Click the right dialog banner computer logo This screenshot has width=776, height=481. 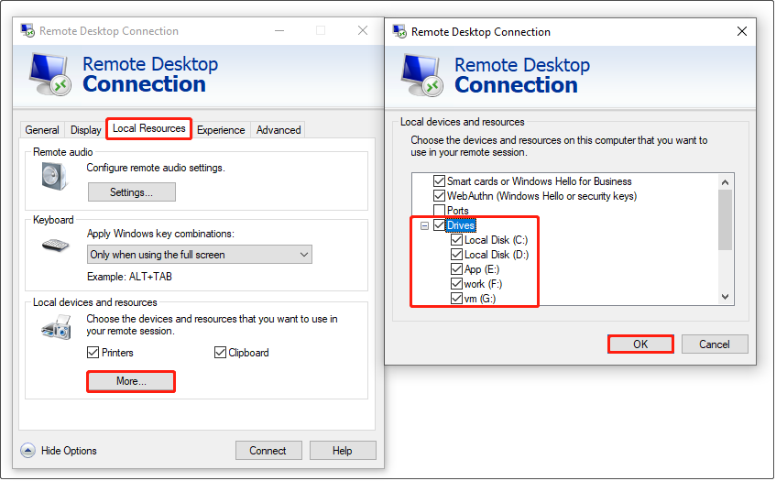coord(423,75)
